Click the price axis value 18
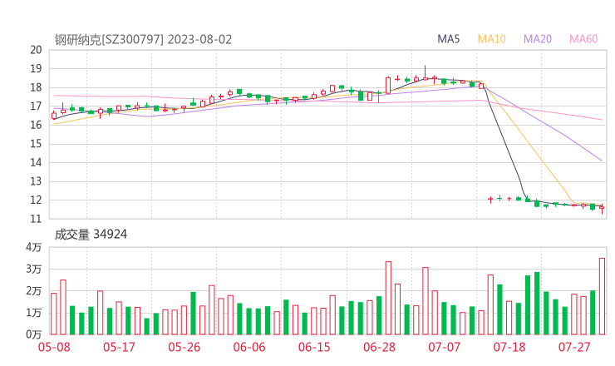This screenshot has height=366, width=615. pyautogui.click(x=36, y=87)
